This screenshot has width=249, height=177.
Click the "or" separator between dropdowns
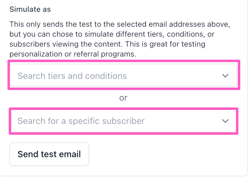(123, 98)
